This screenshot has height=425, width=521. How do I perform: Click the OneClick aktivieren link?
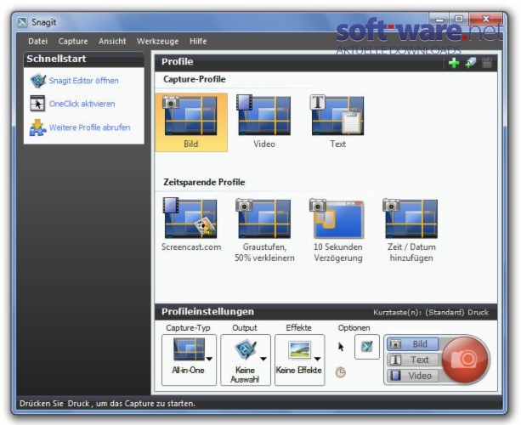pos(82,104)
